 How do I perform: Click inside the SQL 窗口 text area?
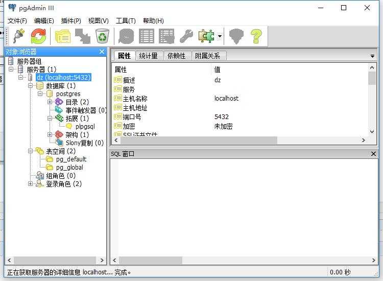click(244, 208)
